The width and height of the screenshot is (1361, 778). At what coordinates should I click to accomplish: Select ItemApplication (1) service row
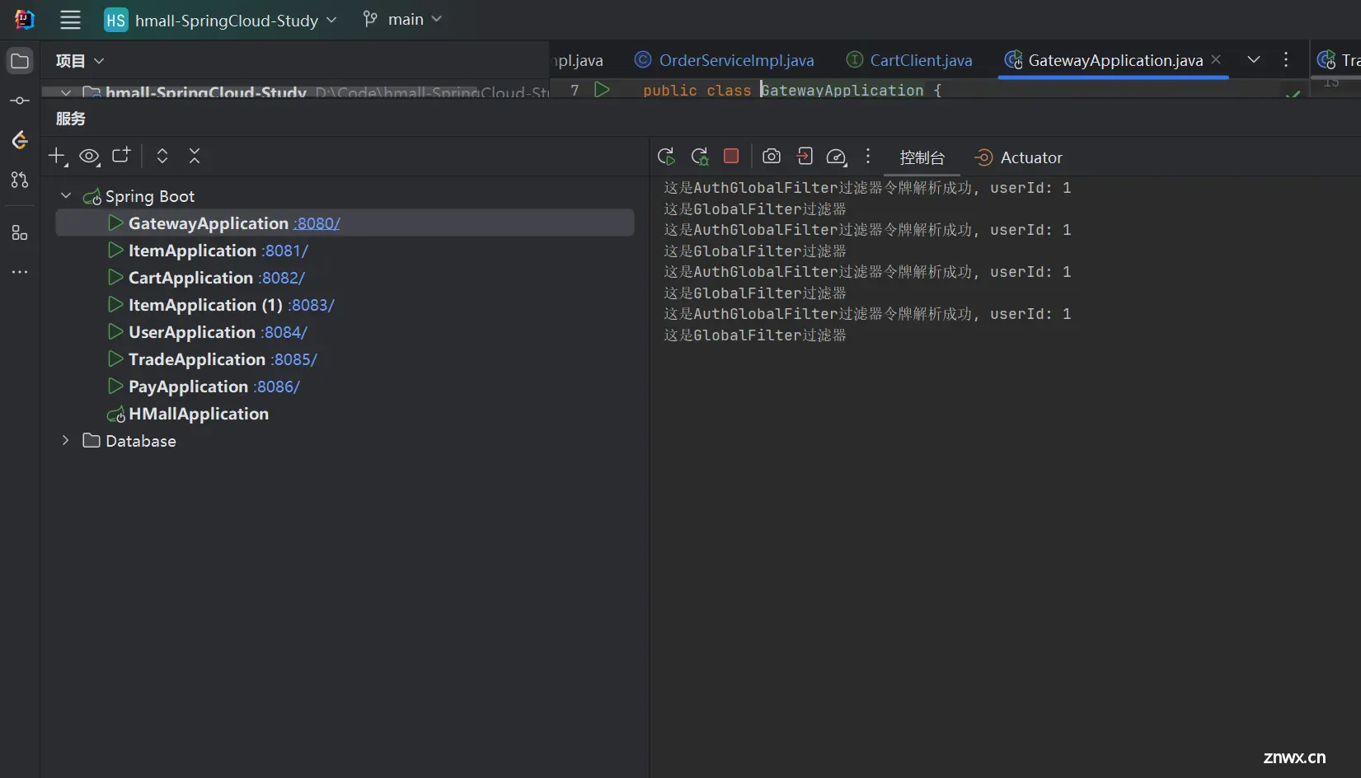tap(345, 305)
